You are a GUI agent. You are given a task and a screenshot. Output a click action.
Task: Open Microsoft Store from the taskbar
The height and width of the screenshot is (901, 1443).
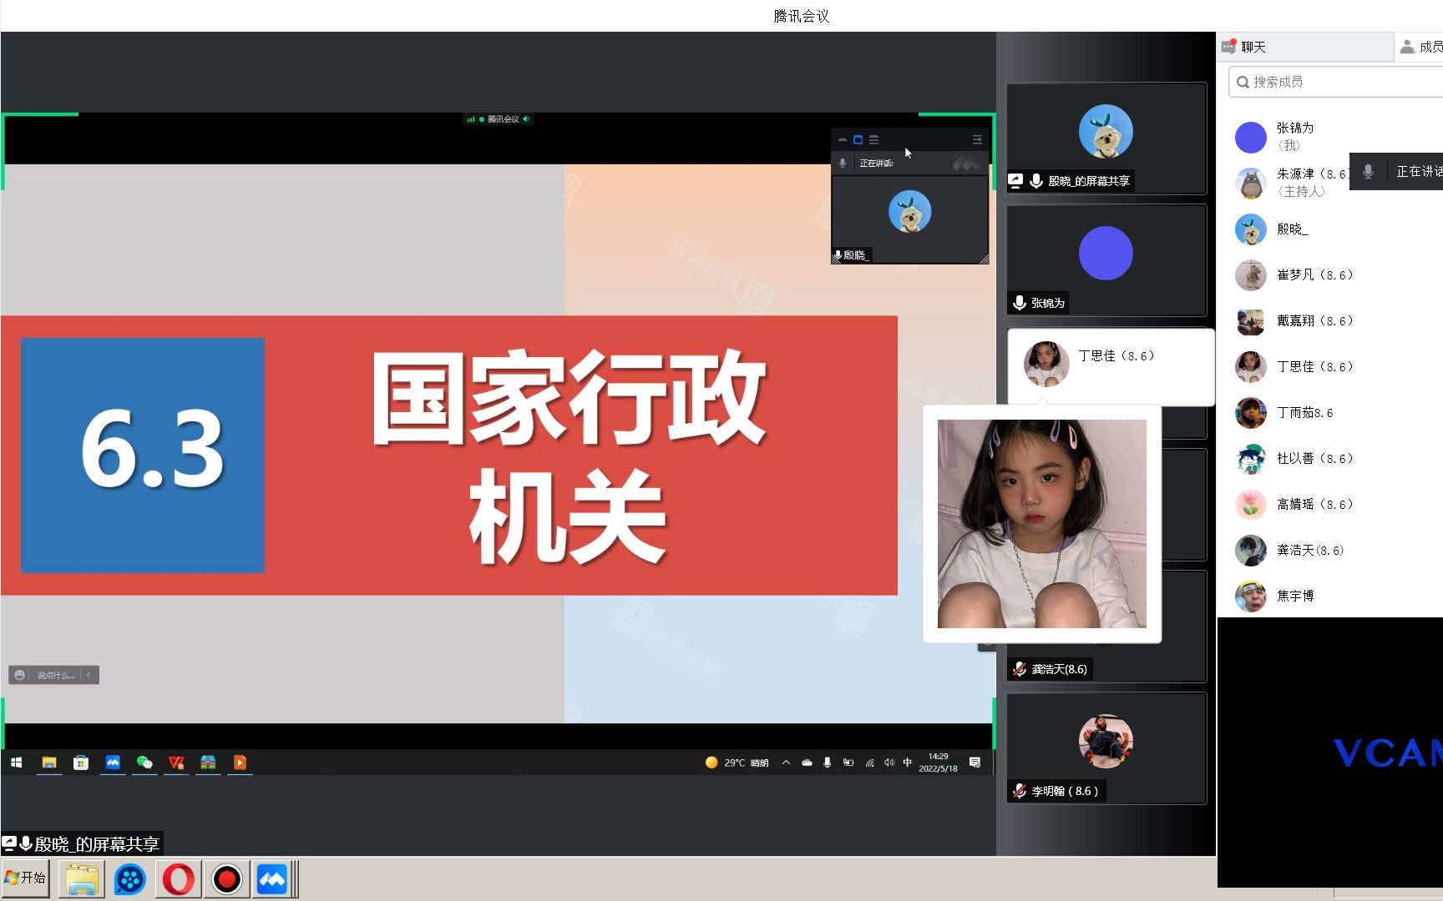coord(80,763)
